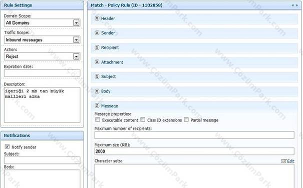The width and height of the screenshot is (303, 188).
Task: Enable the Partial message checkbox
Action: pyautogui.click(x=186, y=119)
